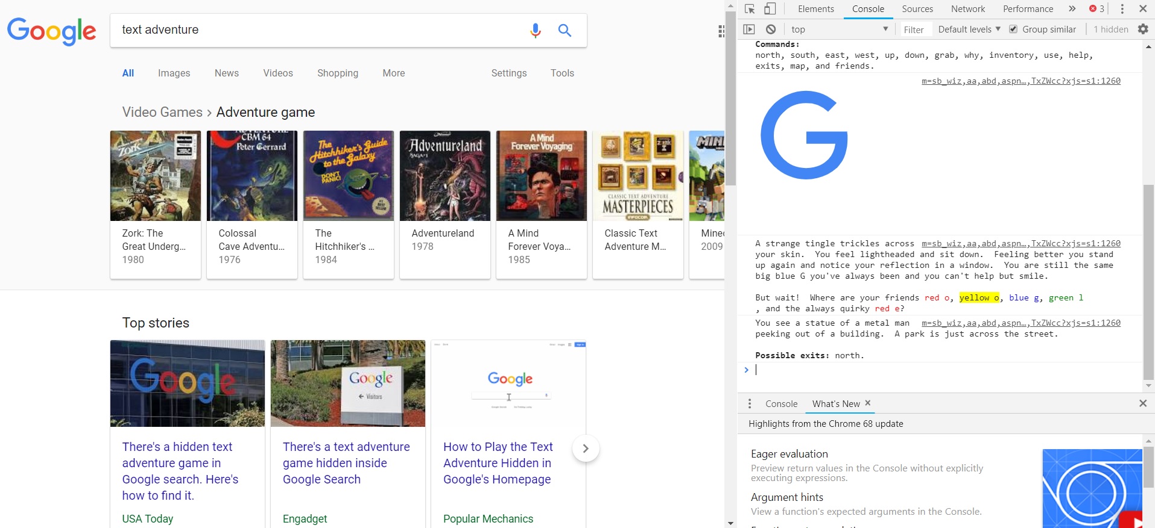Screen dimensions: 1155x528
Task: Advance Top stories carousel with arrow
Action: (585, 449)
